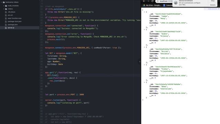This screenshot has height=124, width=220.
Task: Select the videos folder name
Action: click(10, 9)
